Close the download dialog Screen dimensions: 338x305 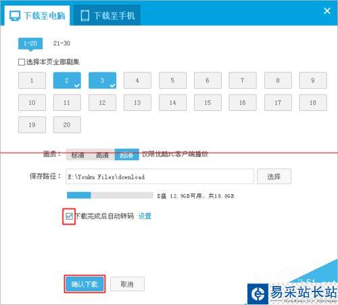327,11
